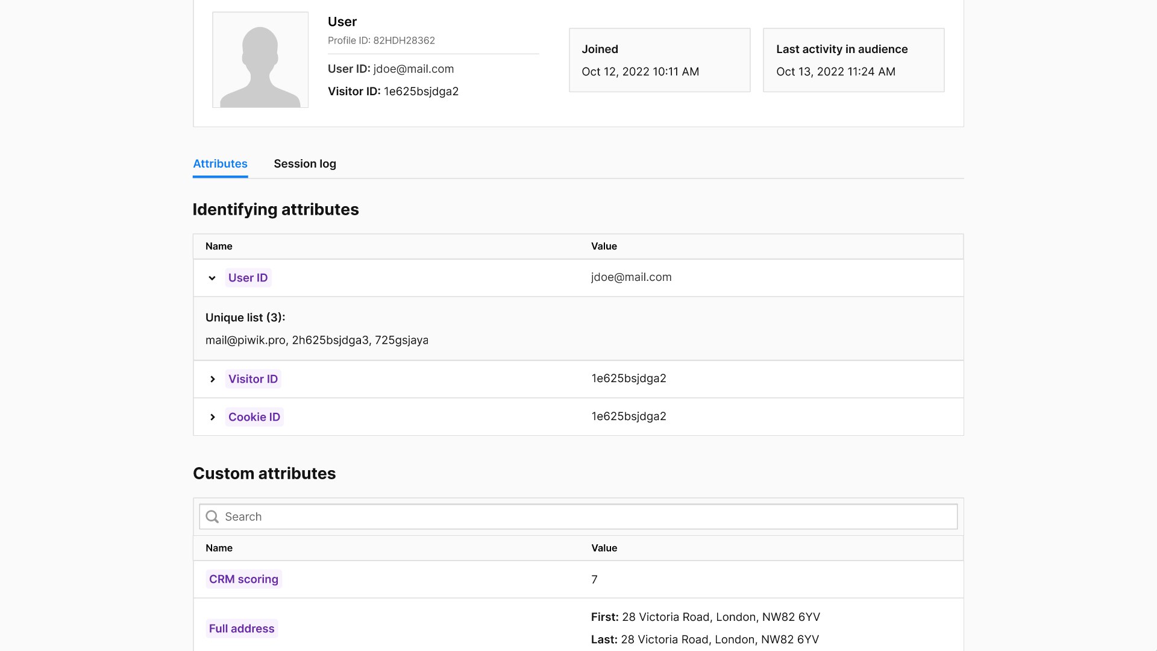Click the user avatar placeholder image
This screenshot has width=1157, height=651.
tap(260, 60)
